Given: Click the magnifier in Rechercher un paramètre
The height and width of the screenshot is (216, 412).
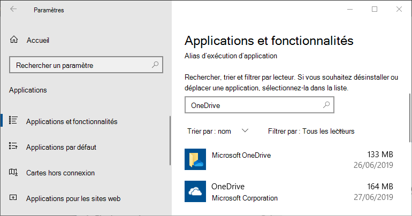Looking at the screenshot, I should [x=155, y=65].
